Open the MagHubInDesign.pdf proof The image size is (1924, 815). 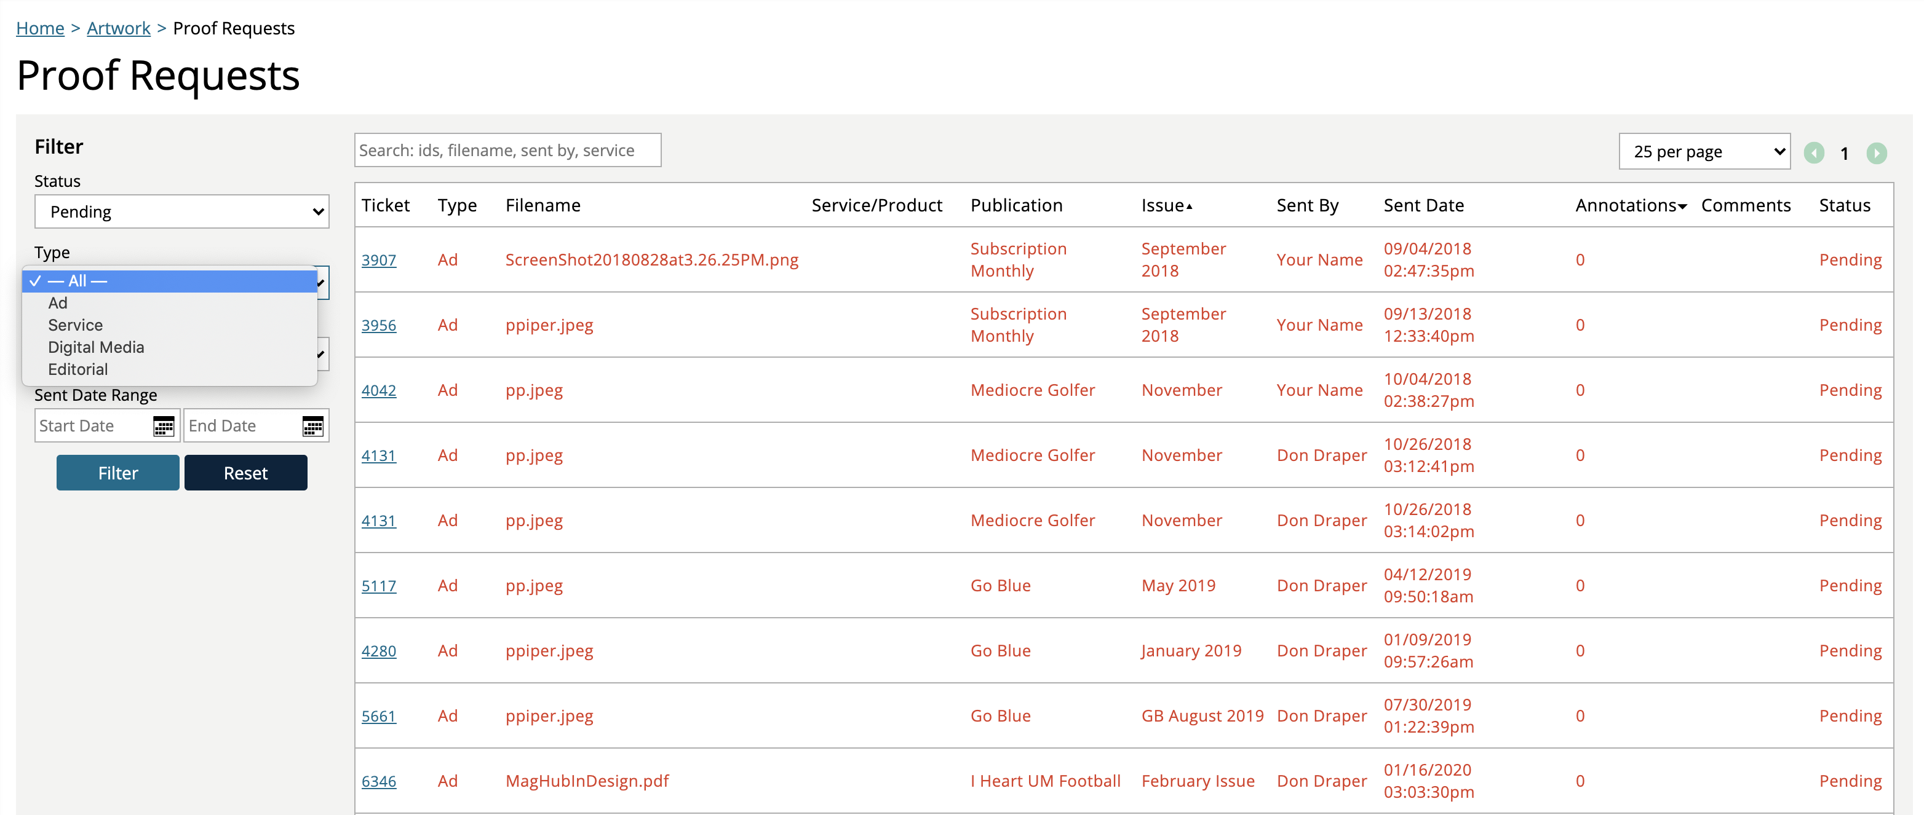point(587,781)
